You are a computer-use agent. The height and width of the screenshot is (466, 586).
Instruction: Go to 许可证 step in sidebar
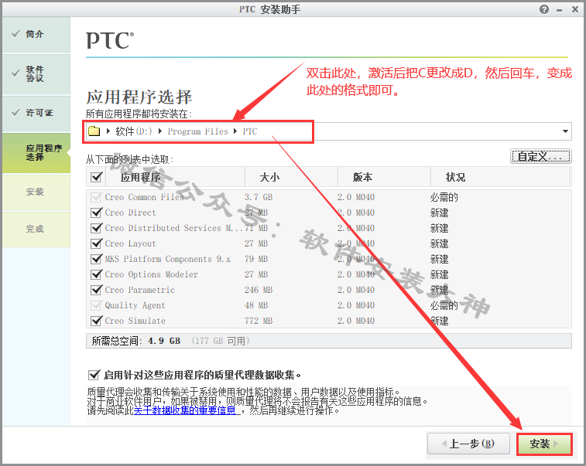(36, 113)
